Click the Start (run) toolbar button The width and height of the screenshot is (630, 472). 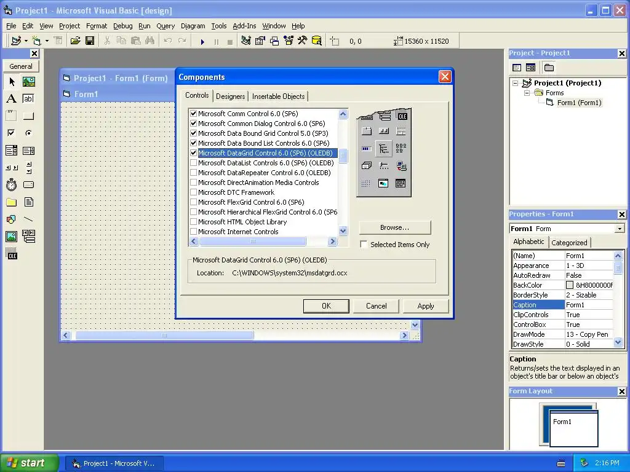[202, 41]
